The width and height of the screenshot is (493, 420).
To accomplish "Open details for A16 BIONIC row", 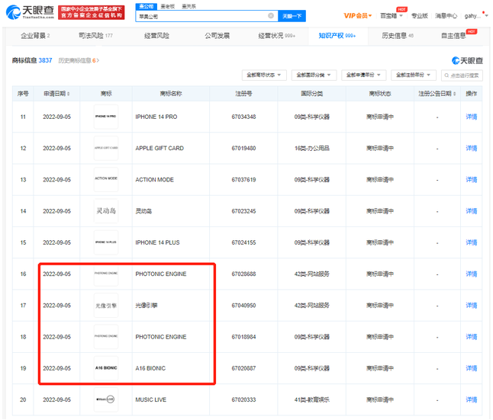I will pos(472,368).
